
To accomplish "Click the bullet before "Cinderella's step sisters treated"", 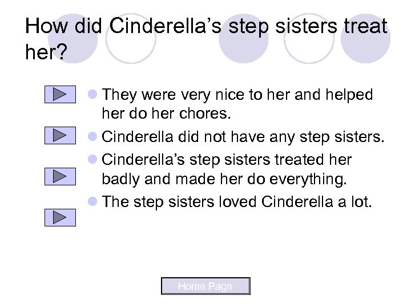I will pyautogui.click(x=94, y=160).
